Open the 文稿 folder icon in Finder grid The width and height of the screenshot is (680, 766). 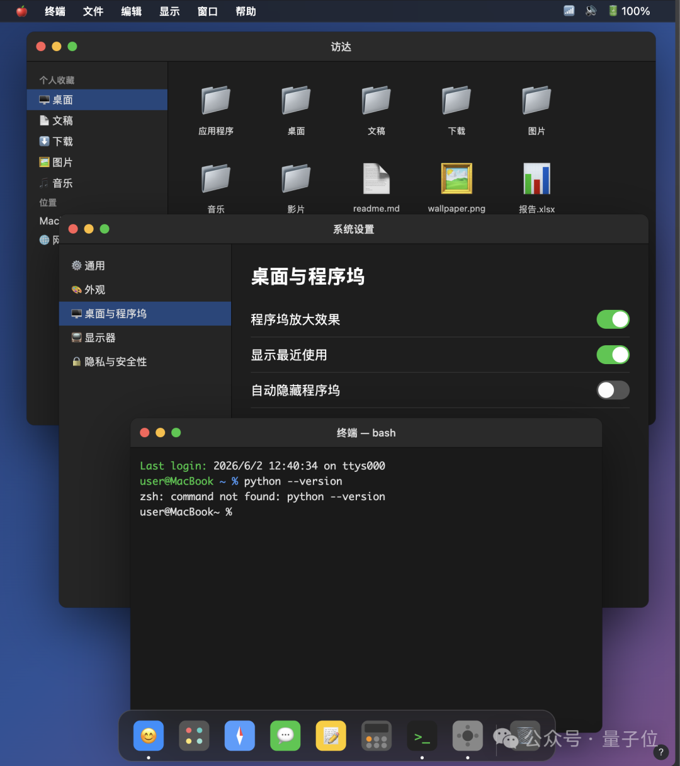coord(377,101)
